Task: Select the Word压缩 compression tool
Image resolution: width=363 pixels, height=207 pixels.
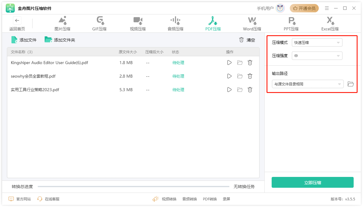Action: tap(252, 23)
